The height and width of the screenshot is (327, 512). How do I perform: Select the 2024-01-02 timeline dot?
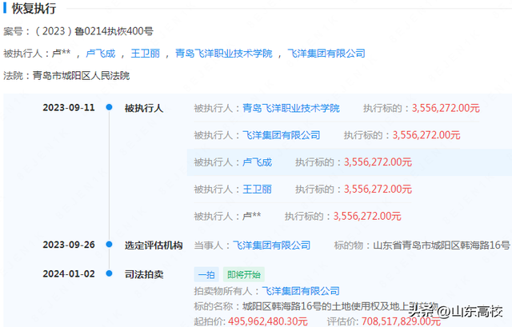(109, 273)
